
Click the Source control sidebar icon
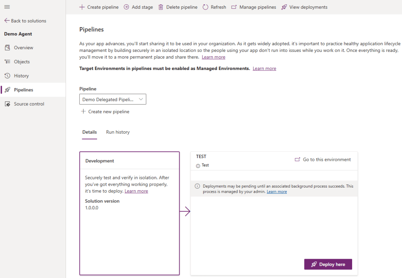pos(7,104)
